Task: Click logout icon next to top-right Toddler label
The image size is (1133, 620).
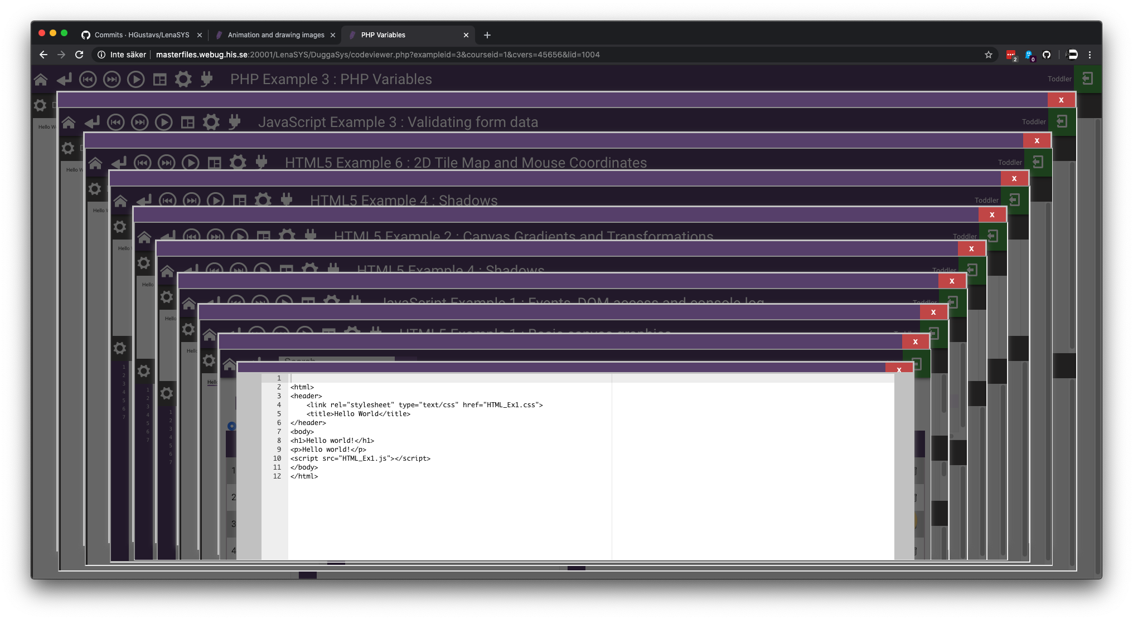Action: (1087, 79)
